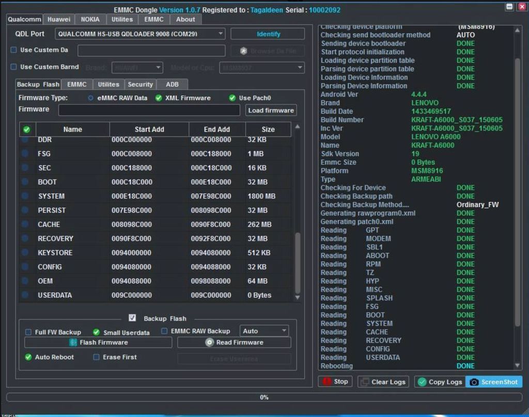Click the Flash Firmware button label
Viewport: 529px width, 417px height.
coord(103,342)
